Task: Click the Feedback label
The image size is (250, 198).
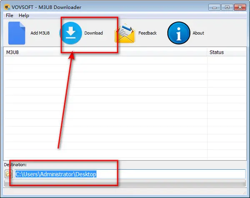Action: (147, 33)
